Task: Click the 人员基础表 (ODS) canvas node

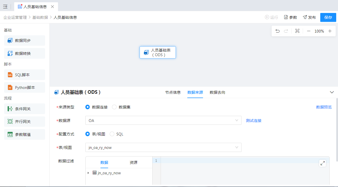Action: pos(158,52)
